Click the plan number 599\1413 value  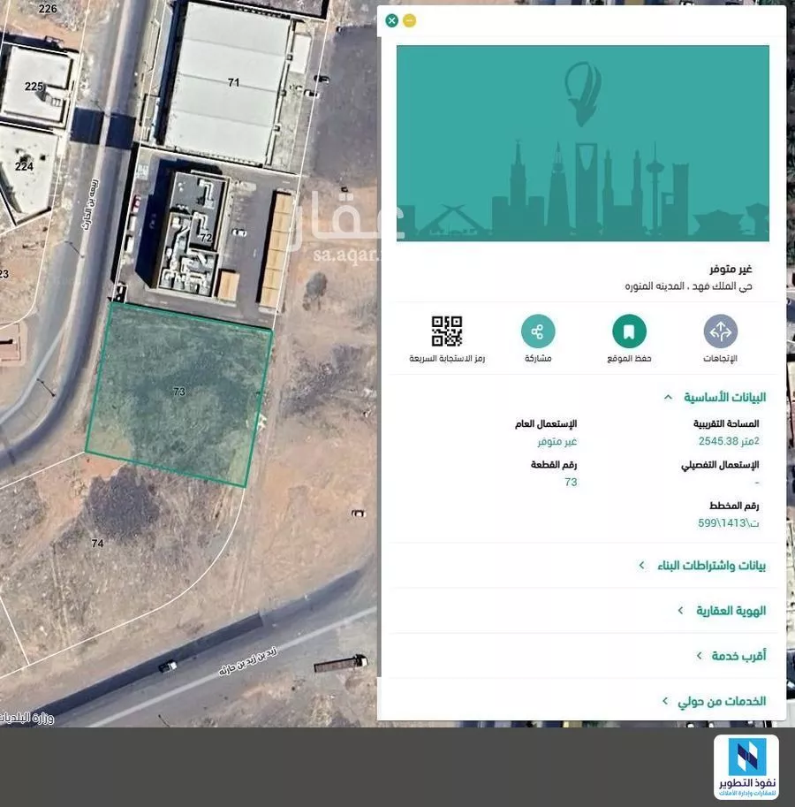pos(728,522)
